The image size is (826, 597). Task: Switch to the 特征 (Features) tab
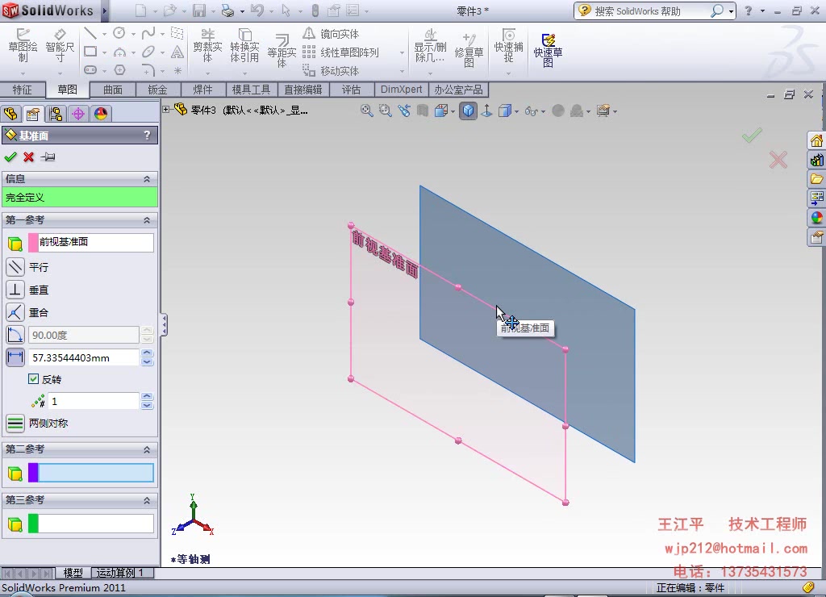23,89
